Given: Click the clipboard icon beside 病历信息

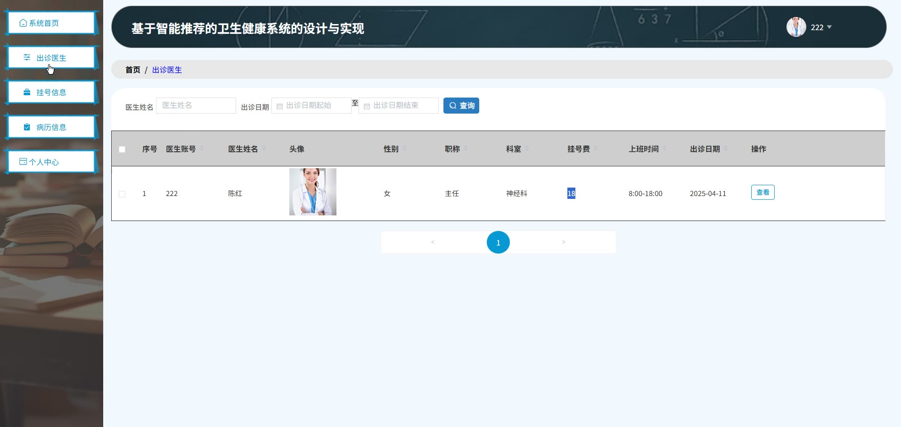Looking at the screenshot, I should [27, 127].
